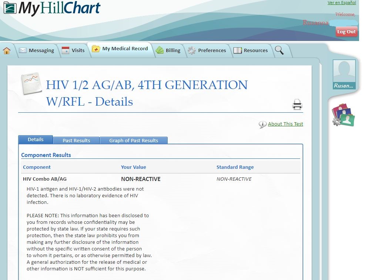
Task: Open the Preferences tab
Action: [x=207, y=51]
